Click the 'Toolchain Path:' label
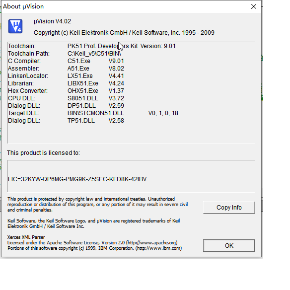 (29, 54)
